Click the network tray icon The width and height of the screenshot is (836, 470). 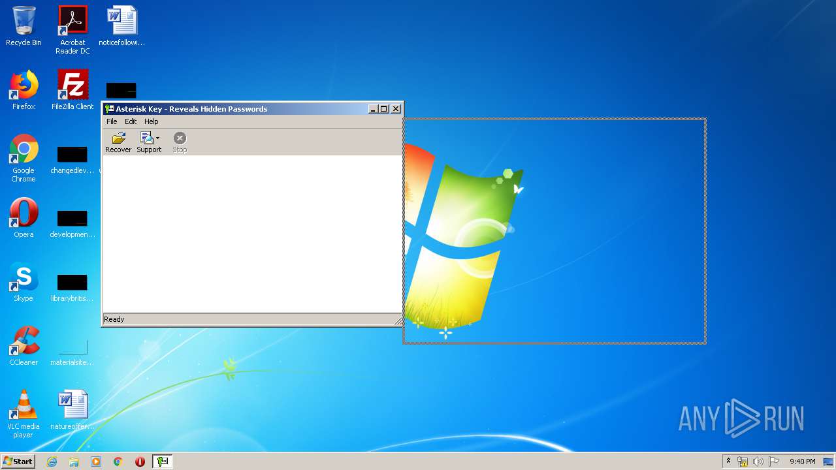(743, 462)
